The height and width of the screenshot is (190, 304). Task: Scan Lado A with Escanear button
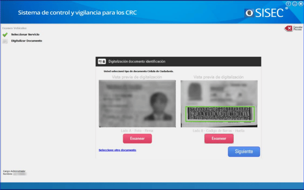tap(137, 138)
